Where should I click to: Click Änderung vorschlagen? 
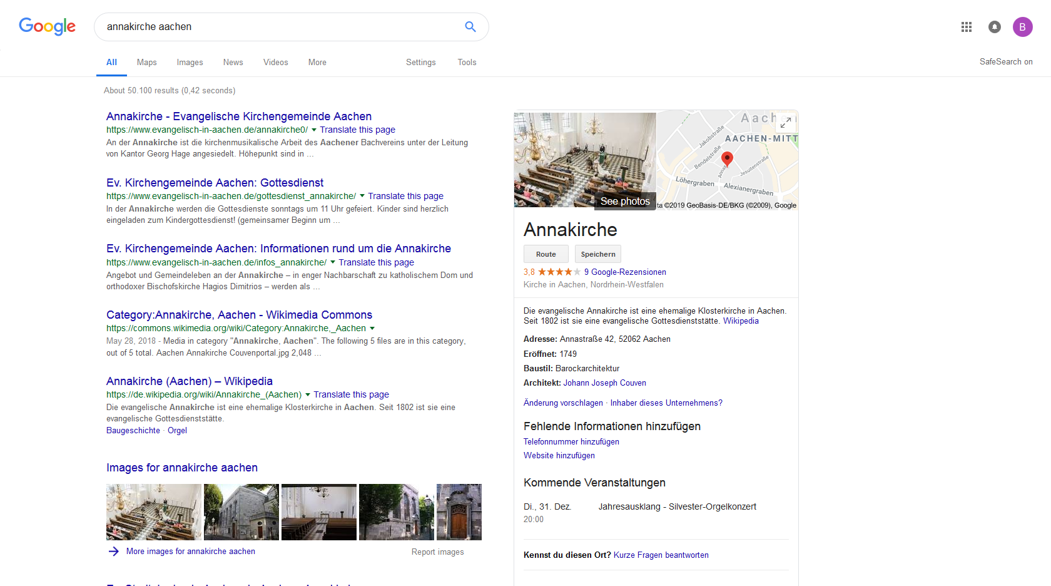(563, 403)
